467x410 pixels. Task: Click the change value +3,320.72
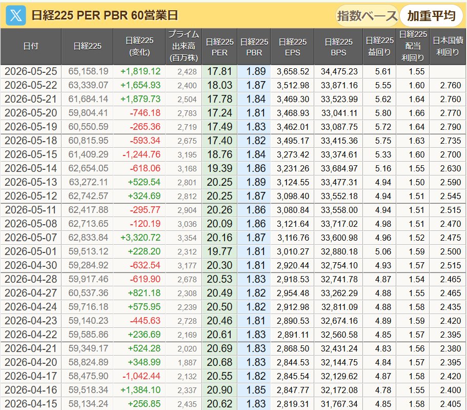140,238
